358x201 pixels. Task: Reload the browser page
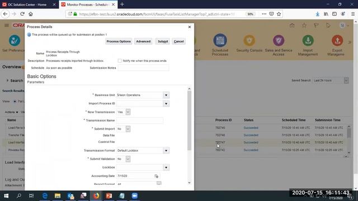22,14
